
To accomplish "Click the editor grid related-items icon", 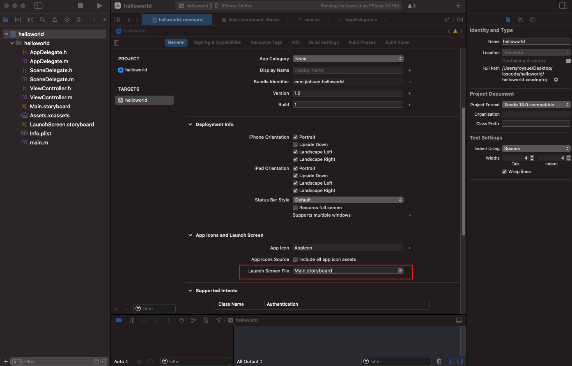I will coord(117,20).
